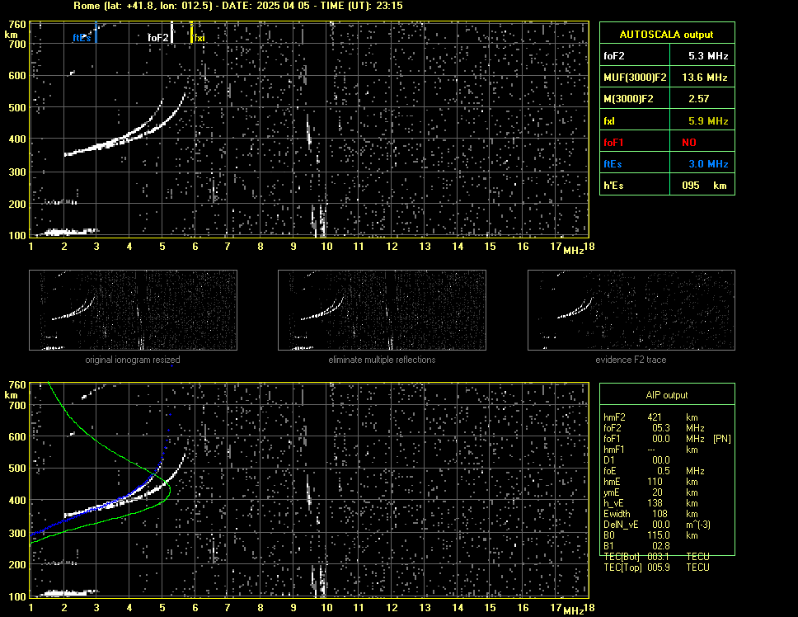The width and height of the screenshot is (798, 617).
Task: Select the h_vE 138 km row
Action: click(x=651, y=503)
